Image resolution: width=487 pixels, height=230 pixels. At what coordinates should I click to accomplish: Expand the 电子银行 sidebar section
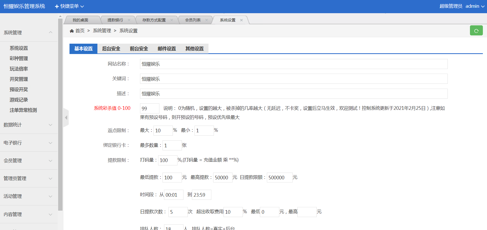click(x=28, y=143)
